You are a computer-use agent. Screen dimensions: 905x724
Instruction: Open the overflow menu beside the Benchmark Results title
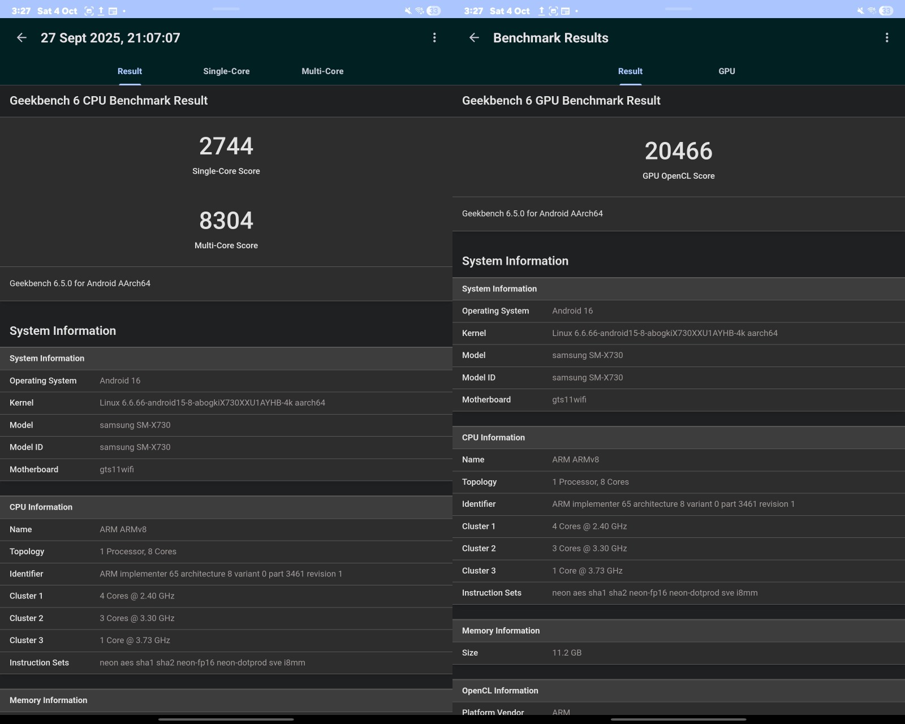[886, 38]
